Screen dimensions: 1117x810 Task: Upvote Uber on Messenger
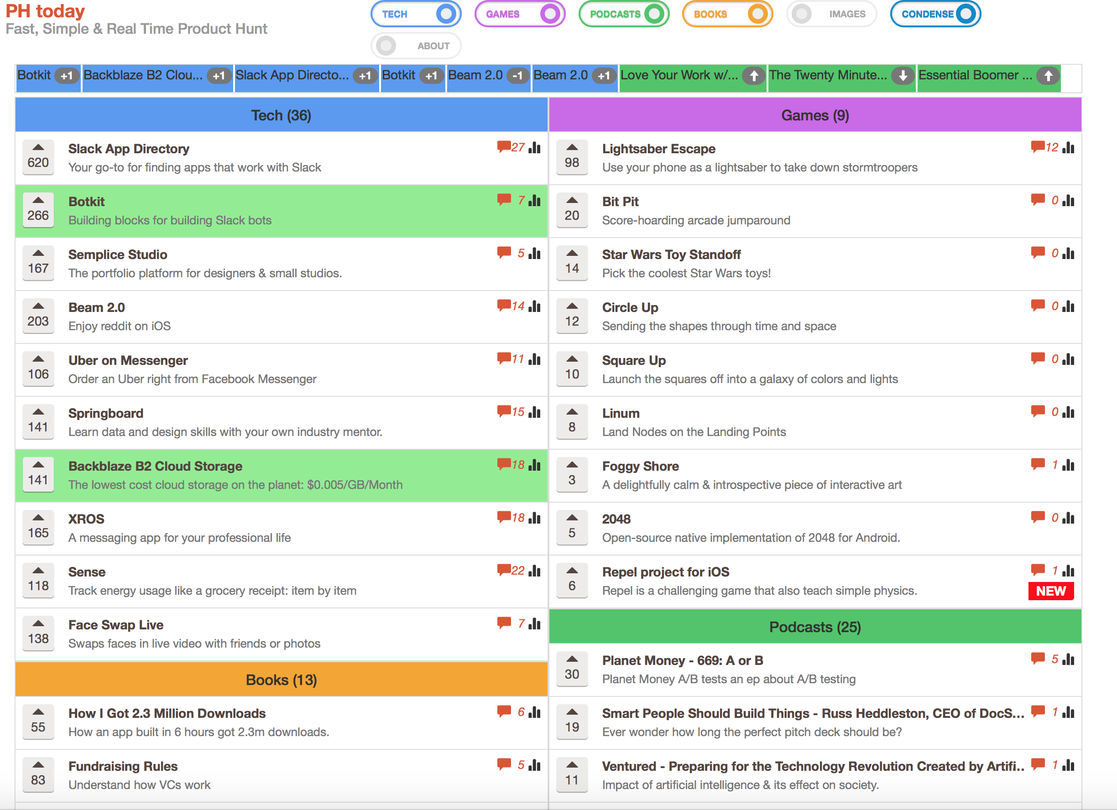(38, 369)
